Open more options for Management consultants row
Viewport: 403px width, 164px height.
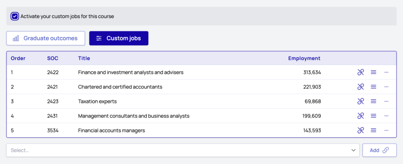coord(386,116)
